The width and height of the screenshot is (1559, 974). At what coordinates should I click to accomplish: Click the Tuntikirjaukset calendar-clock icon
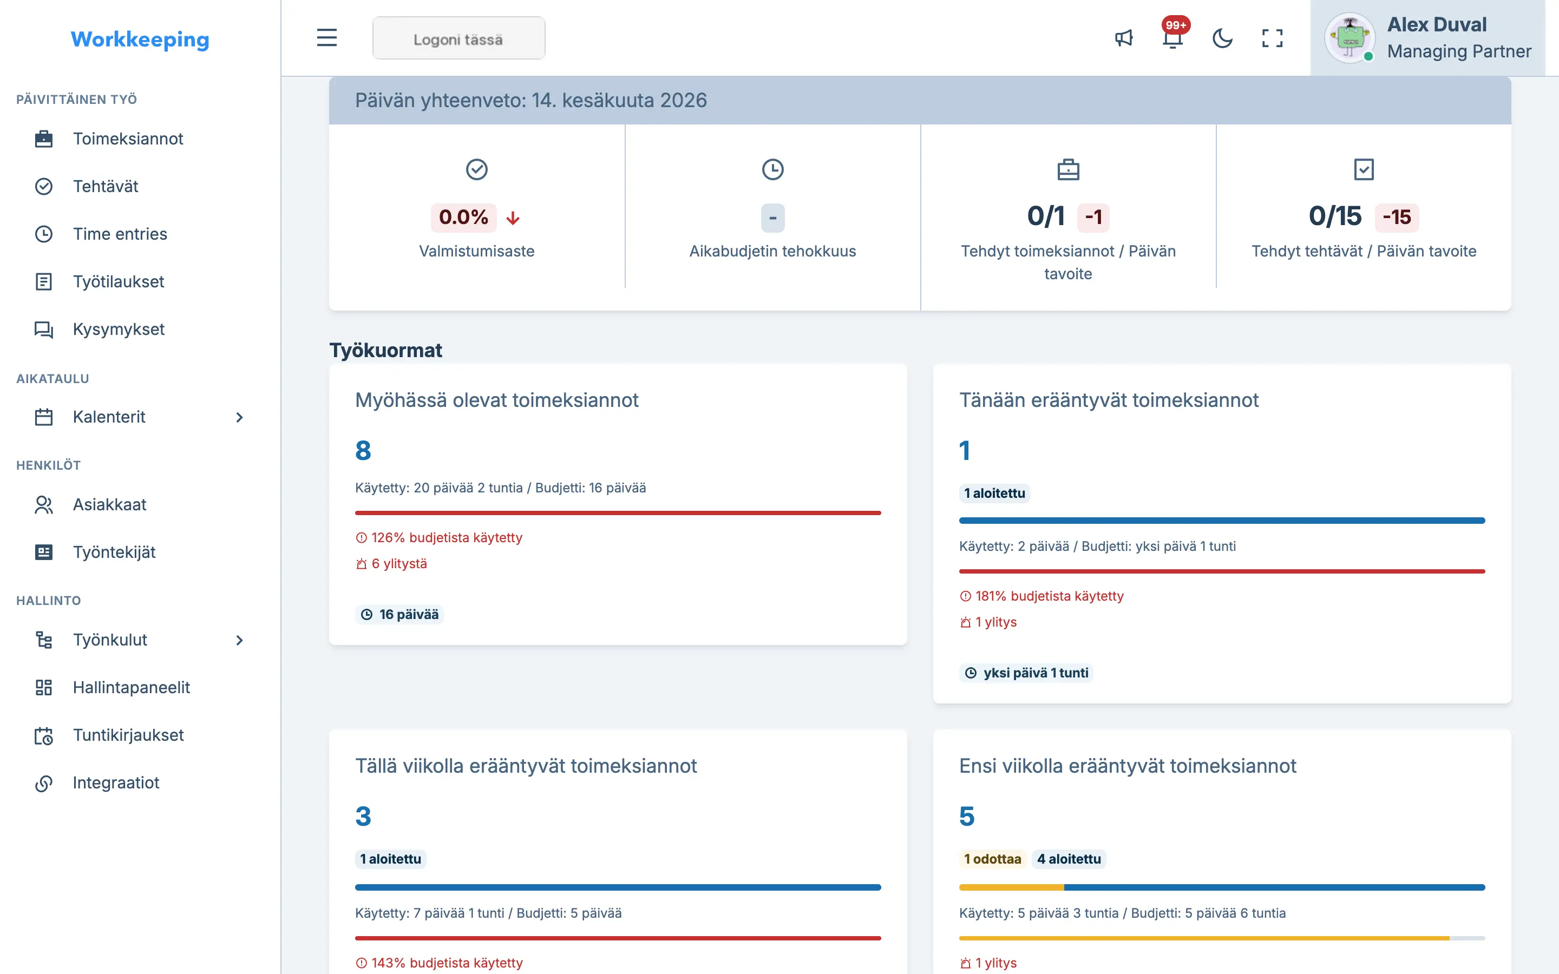pyautogui.click(x=44, y=735)
